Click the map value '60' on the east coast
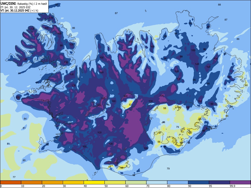Image resolution: width=251 pixels, height=188 pixels. 246,85
